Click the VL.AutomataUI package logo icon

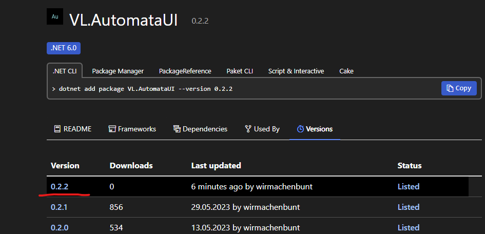pyautogui.click(x=55, y=16)
